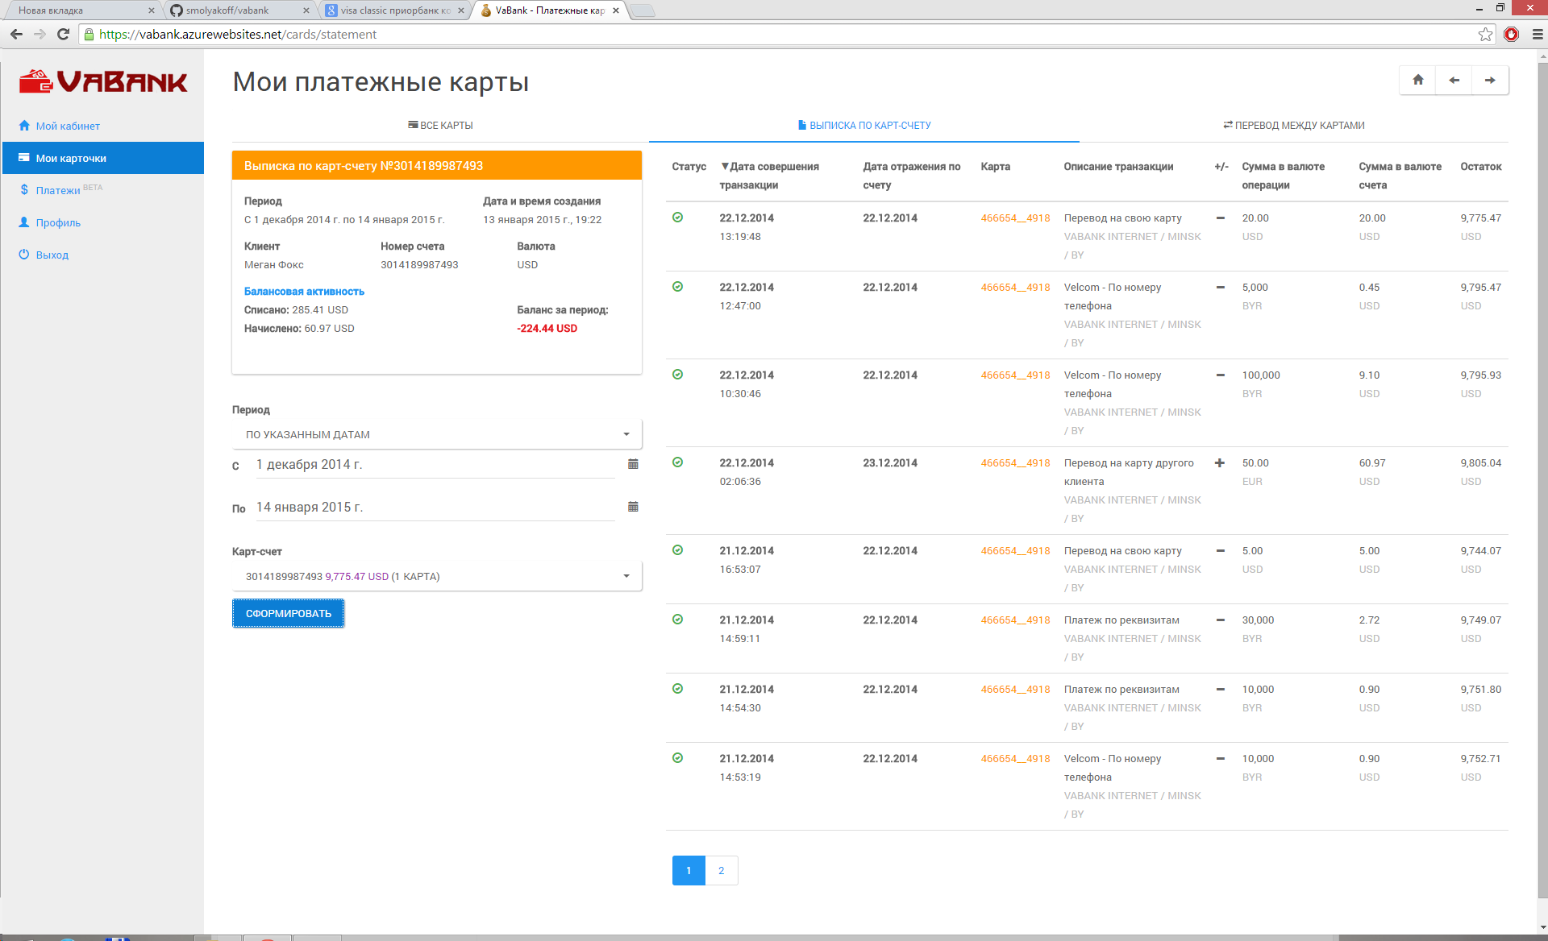Click the left arrow navigation button on page

pyautogui.click(x=1454, y=80)
